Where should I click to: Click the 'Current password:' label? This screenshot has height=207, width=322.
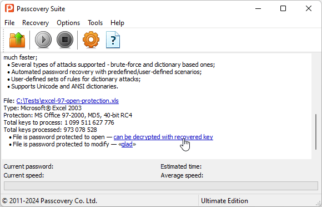(28, 166)
